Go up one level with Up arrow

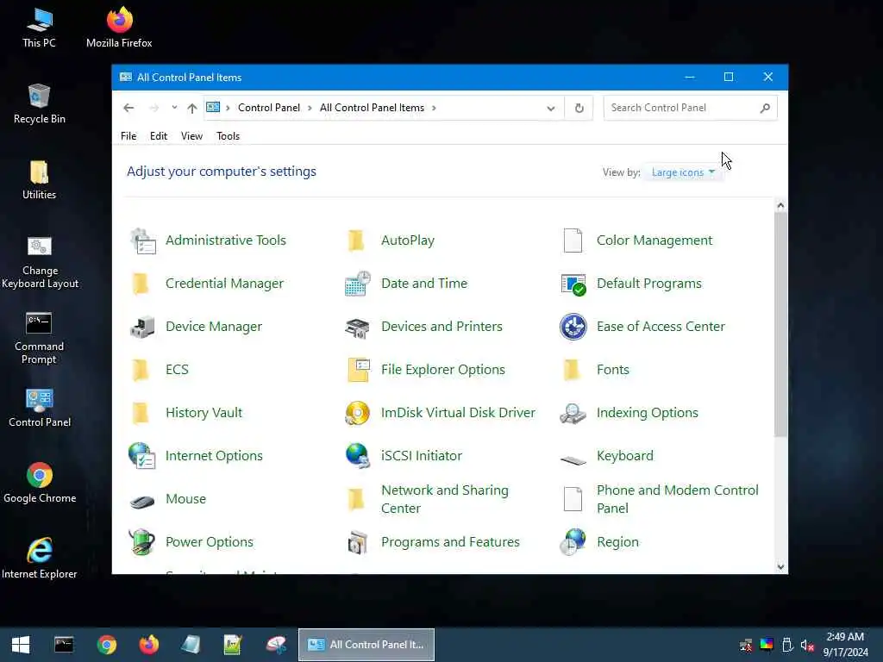pos(192,108)
